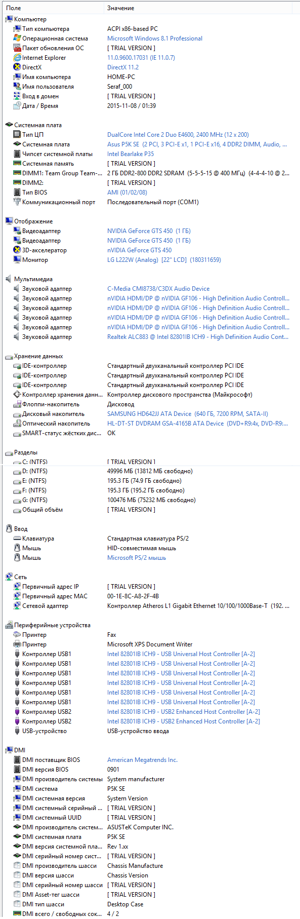The height and width of the screenshot is (919, 300).
Task: Open the Microsoft PS/2 мышь link
Action: tap(137, 558)
